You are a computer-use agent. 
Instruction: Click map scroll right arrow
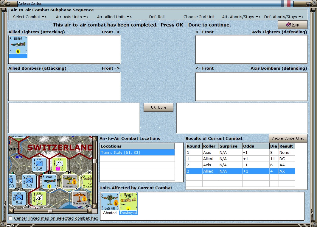[90, 211]
